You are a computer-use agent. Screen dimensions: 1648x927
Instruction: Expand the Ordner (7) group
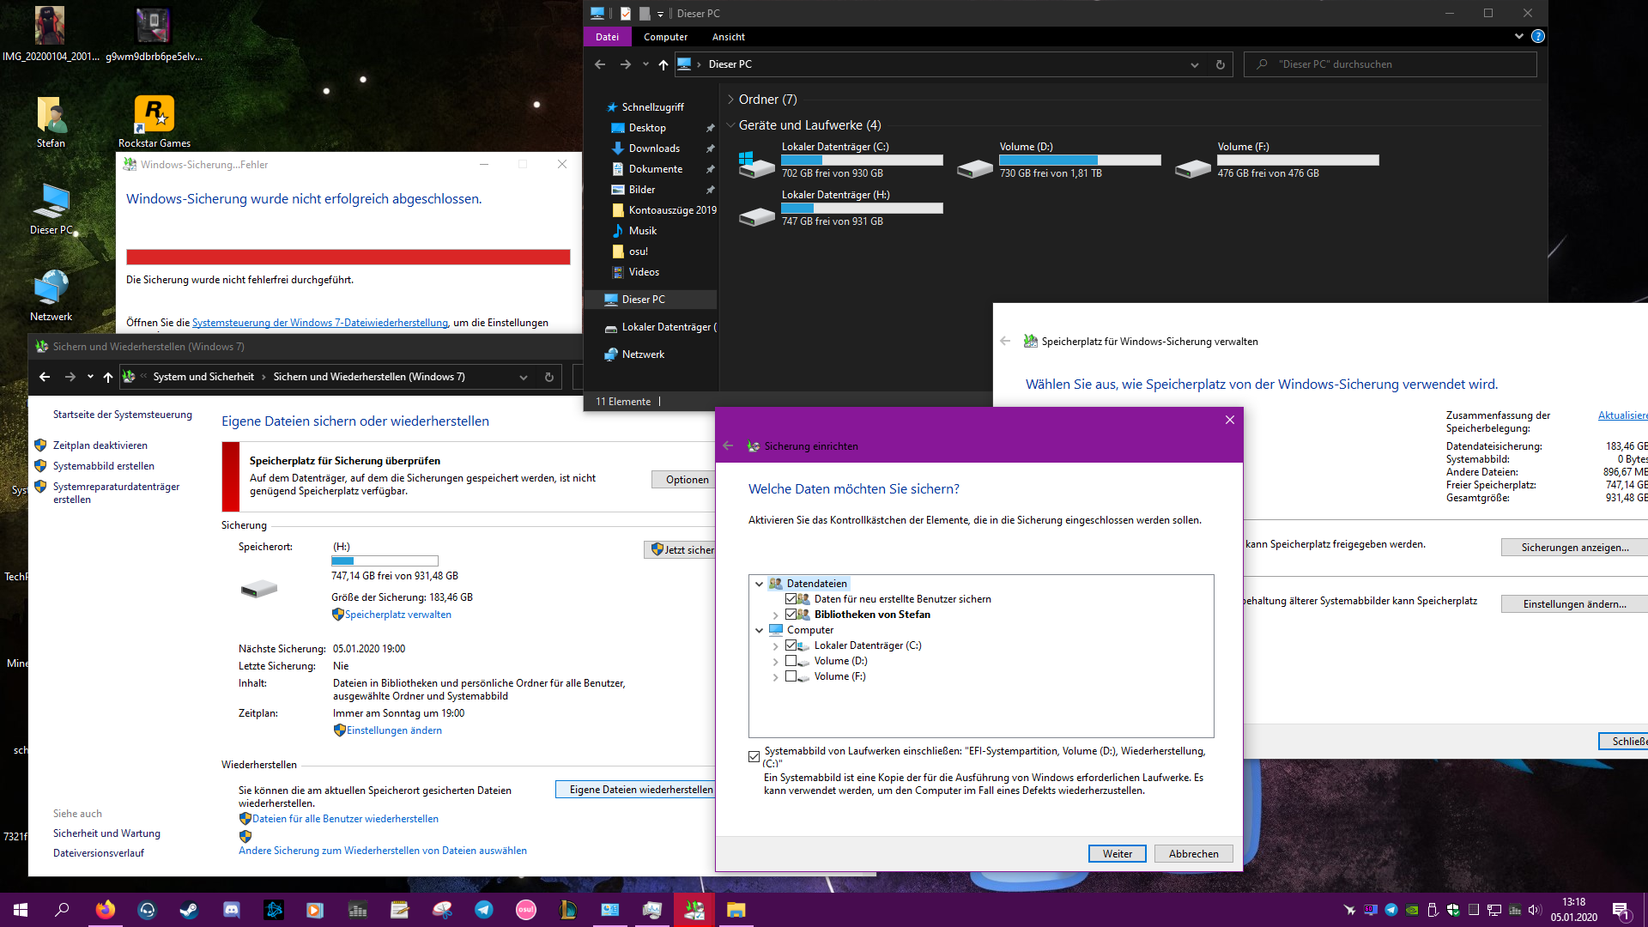[x=730, y=100]
